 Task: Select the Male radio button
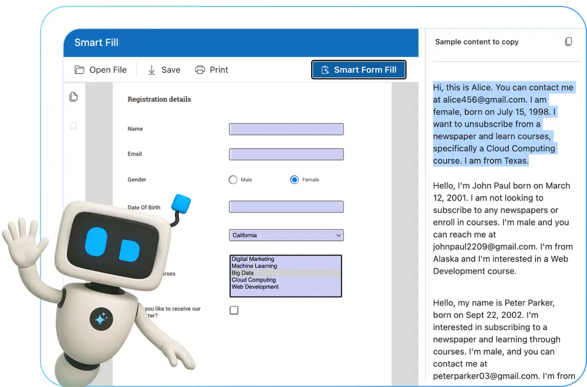coord(233,179)
